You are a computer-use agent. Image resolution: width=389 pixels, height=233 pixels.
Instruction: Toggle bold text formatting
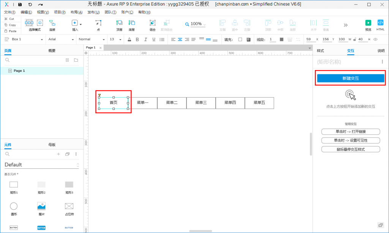pyautogui.click(x=137, y=39)
